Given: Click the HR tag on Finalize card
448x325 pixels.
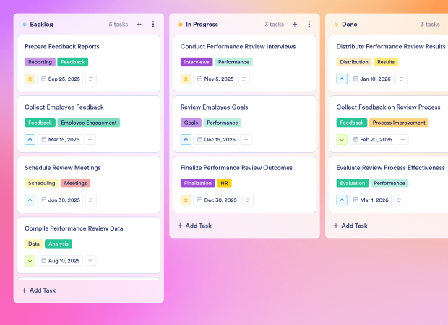Looking at the screenshot, I should point(224,183).
